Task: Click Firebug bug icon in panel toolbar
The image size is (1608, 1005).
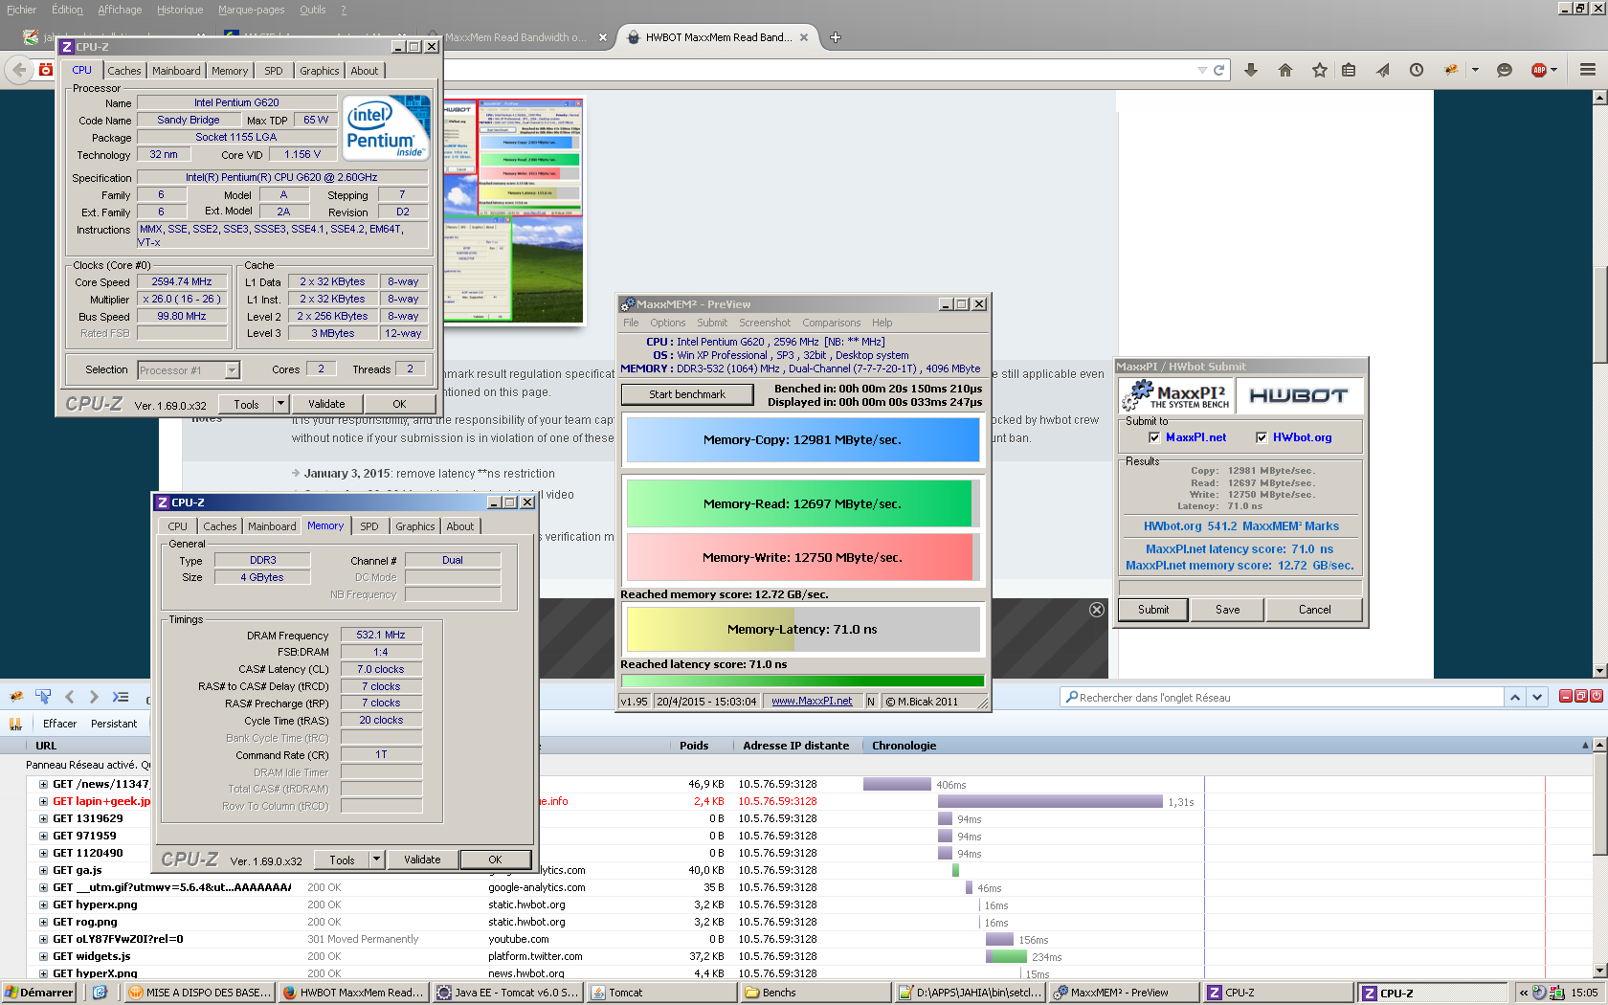Action: (15, 697)
